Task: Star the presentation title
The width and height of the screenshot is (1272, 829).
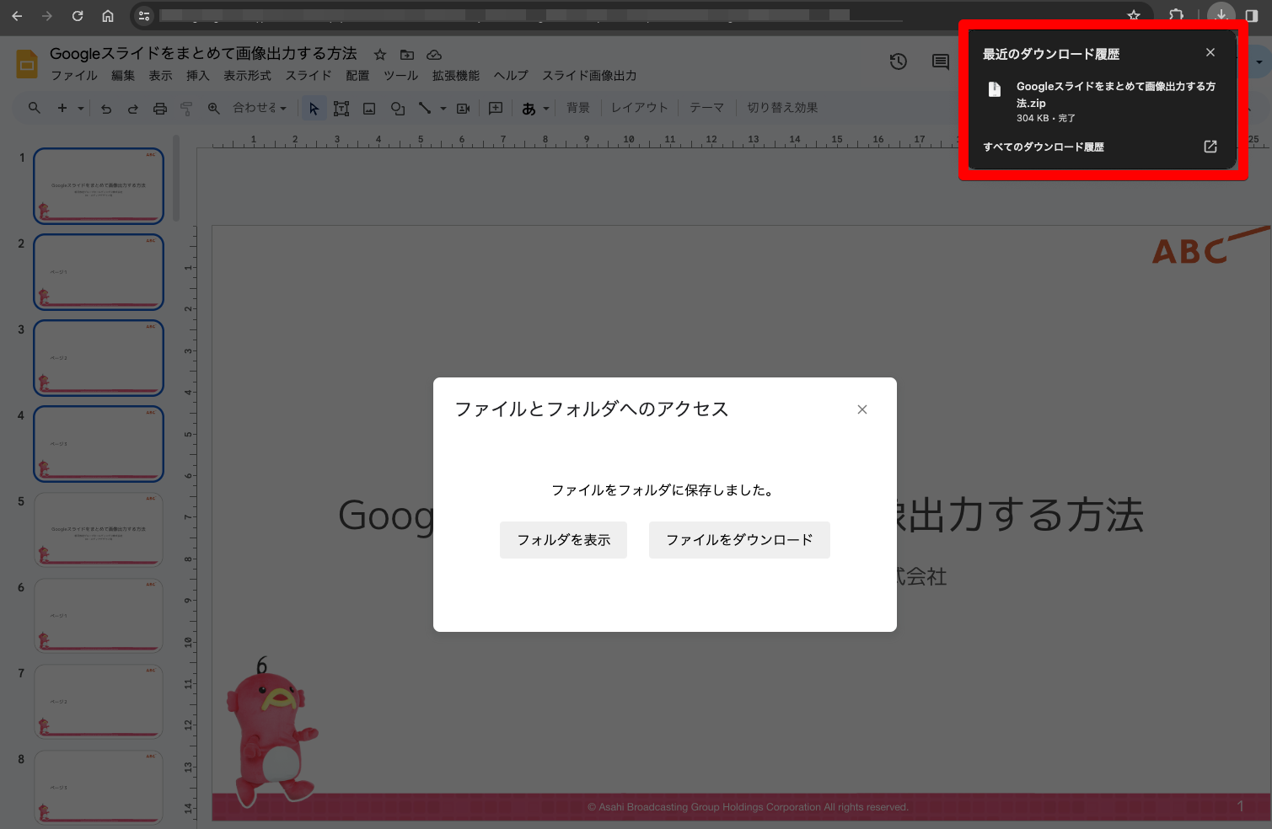Action: tap(380, 55)
